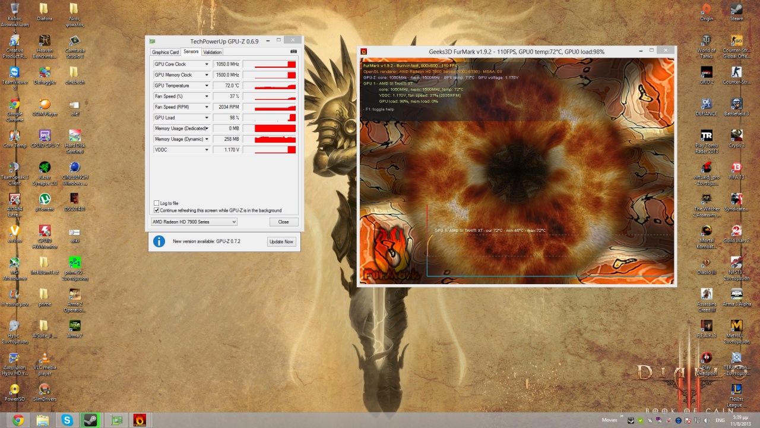Click the GPU Load value field 98 %
The height and width of the screenshot is (428, 760).
pos(227,118)
